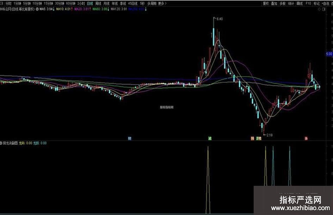Activate the 画线 drawing tool
Viewport: 333px width, 215px height.
(300, 4)
